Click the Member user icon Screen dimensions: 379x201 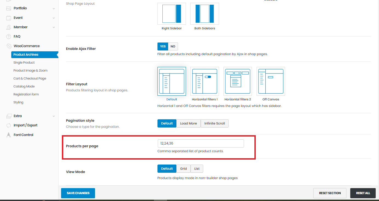9,27
